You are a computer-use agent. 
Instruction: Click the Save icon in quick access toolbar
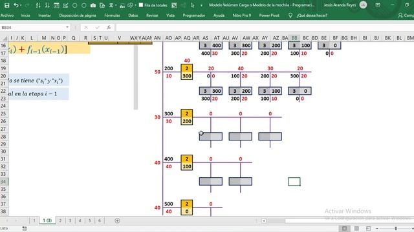pos(7,5)
